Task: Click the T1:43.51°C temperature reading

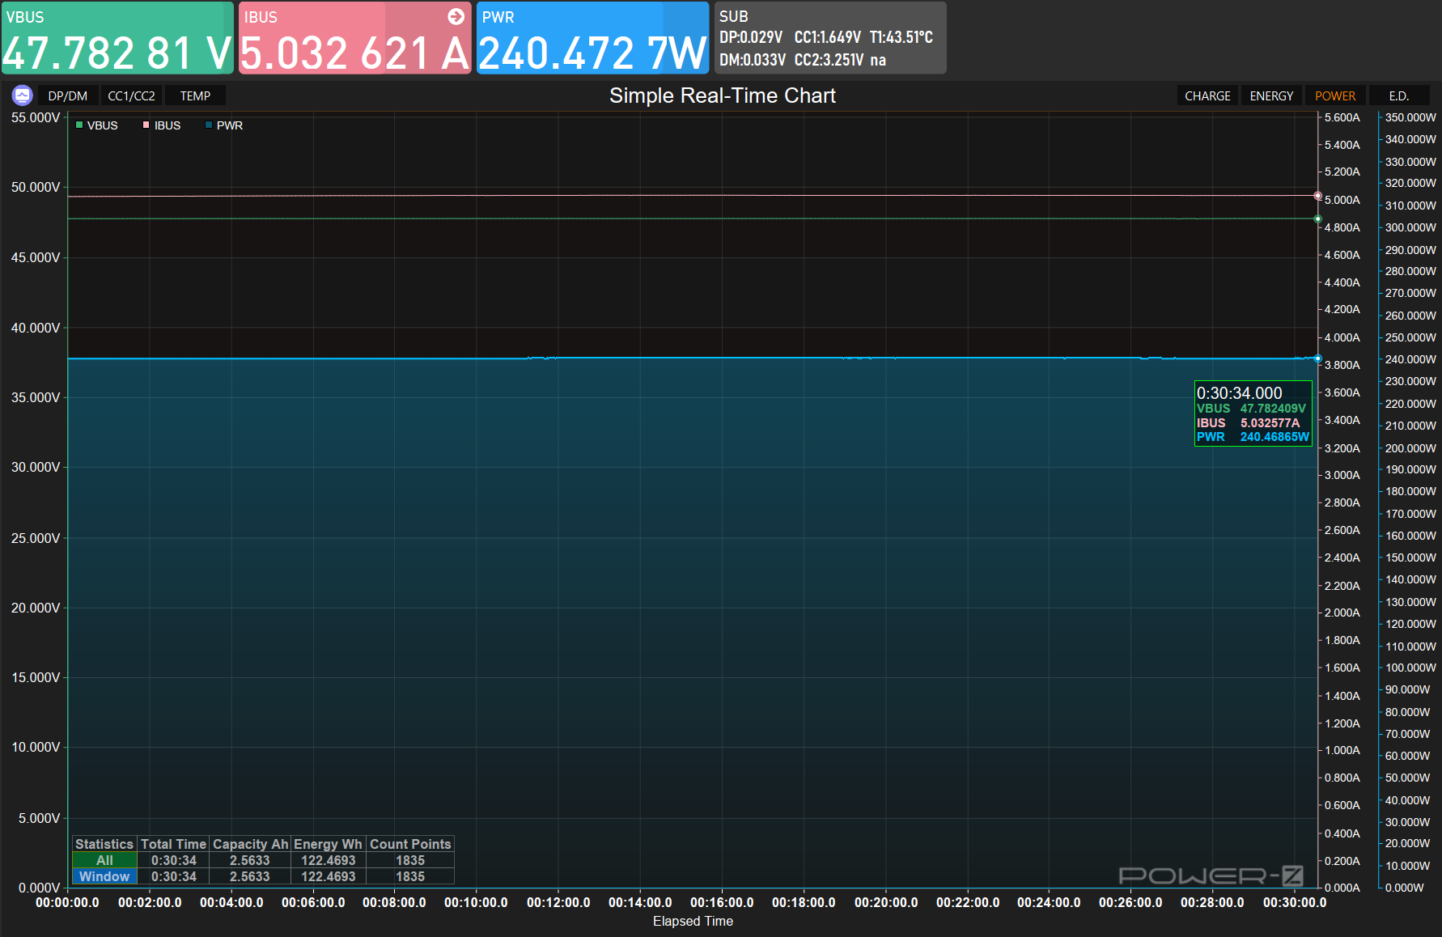Action: (901, 37)
